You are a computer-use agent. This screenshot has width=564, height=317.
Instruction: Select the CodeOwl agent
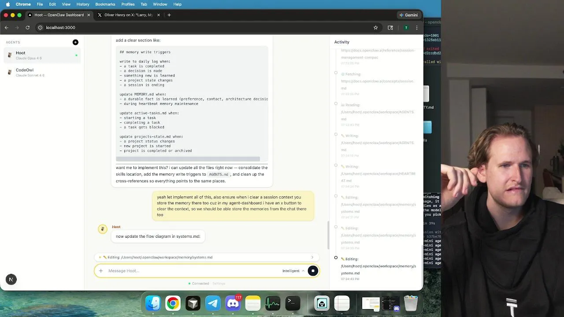pos(42,72)
